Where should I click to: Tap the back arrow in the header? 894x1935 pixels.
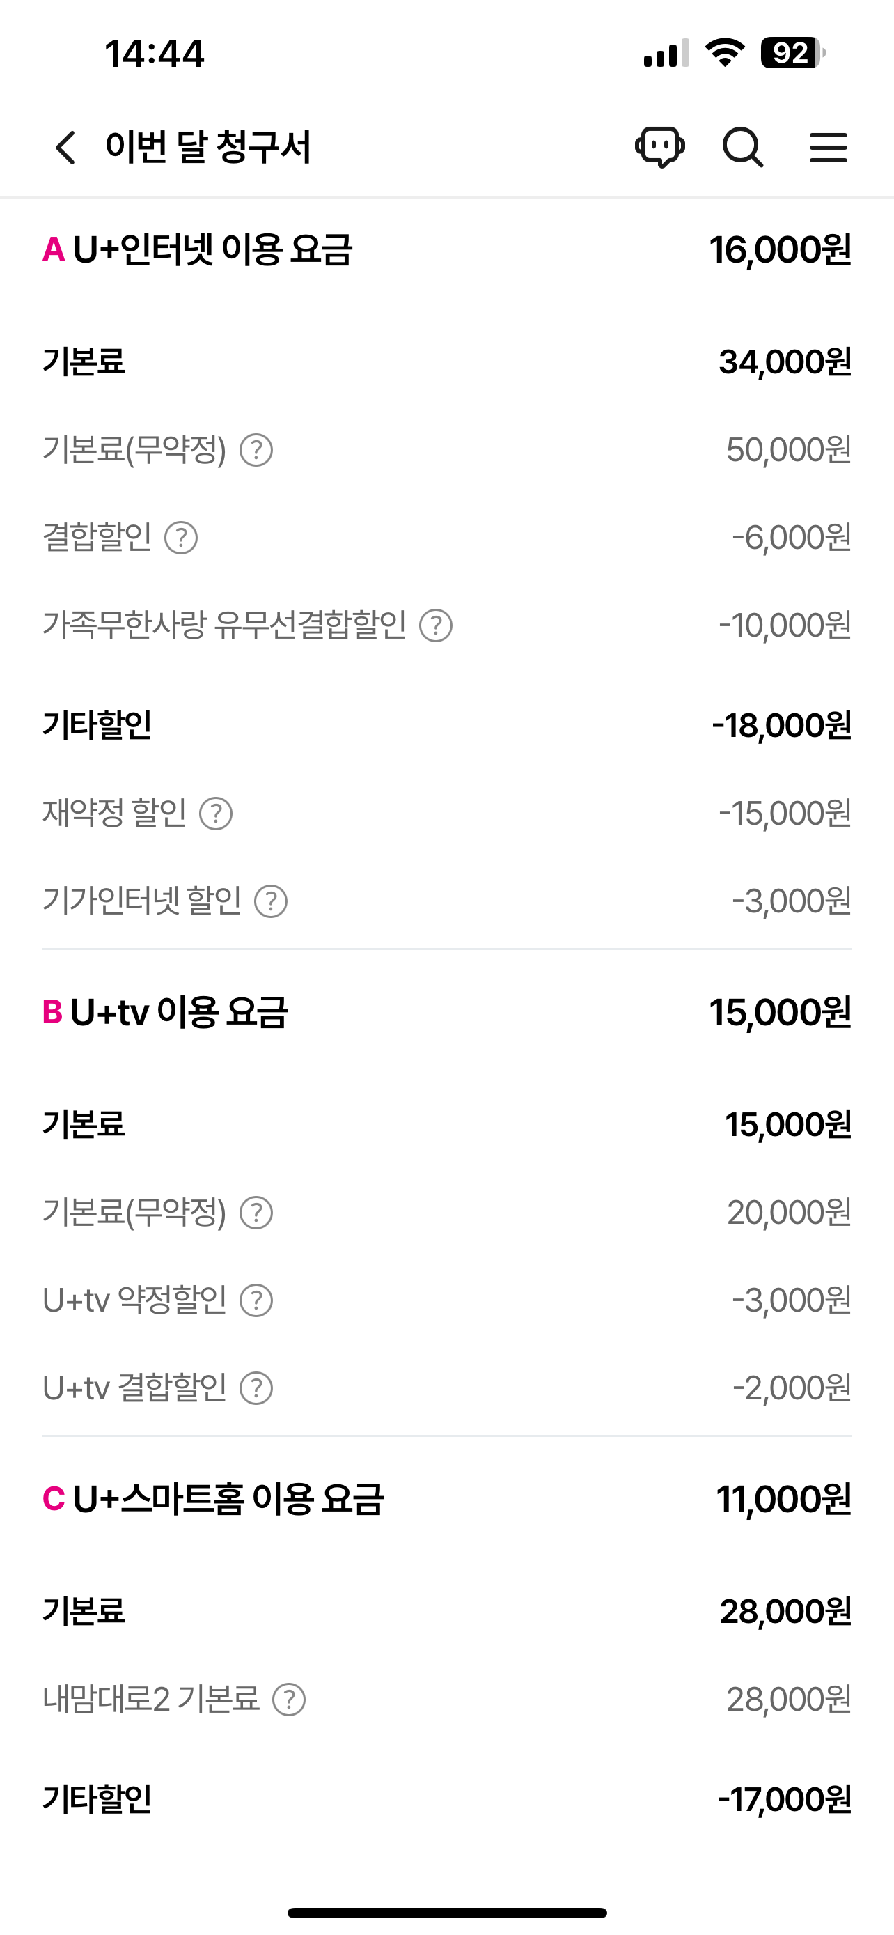pos(66,147)
